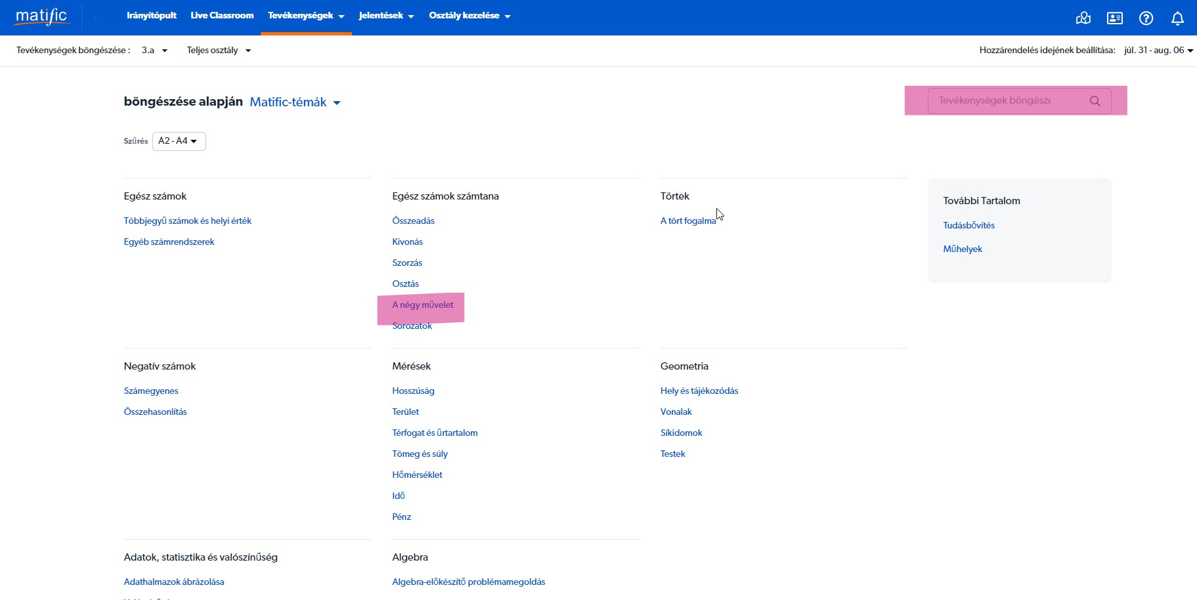Click the A négy művelet link
Image resolution: width=1197 pixels, height=600 pixels.
point(423,305)
